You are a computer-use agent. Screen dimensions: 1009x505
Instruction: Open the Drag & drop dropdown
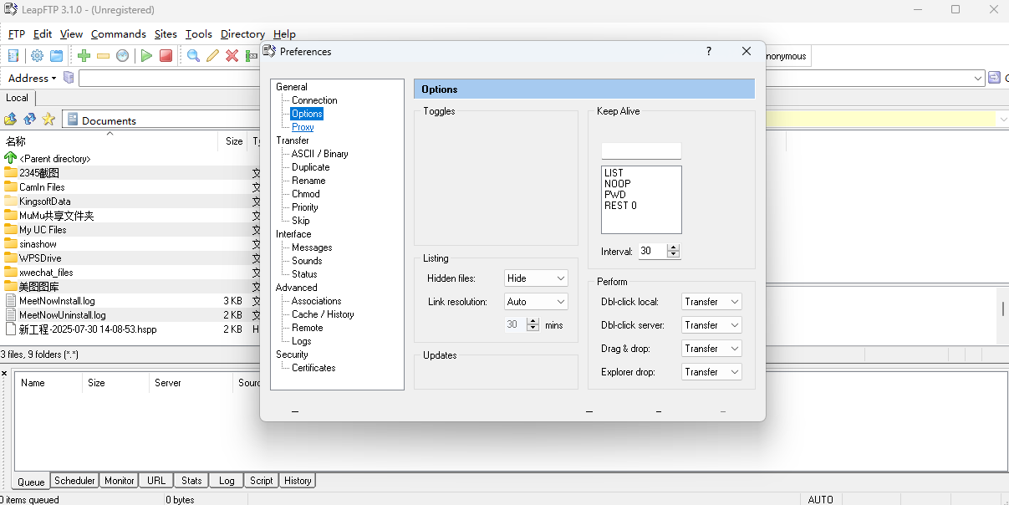point(711,349)
